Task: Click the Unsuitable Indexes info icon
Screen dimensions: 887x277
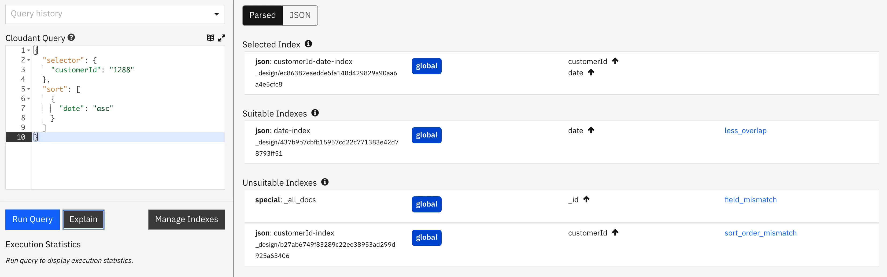Action: point(325,182)
